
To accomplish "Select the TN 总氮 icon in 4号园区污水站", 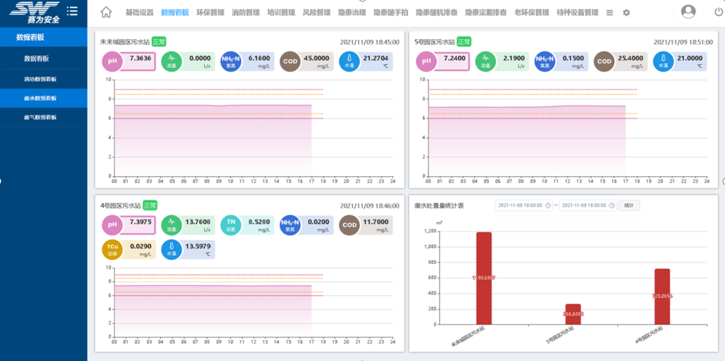I will coord(231,226).
